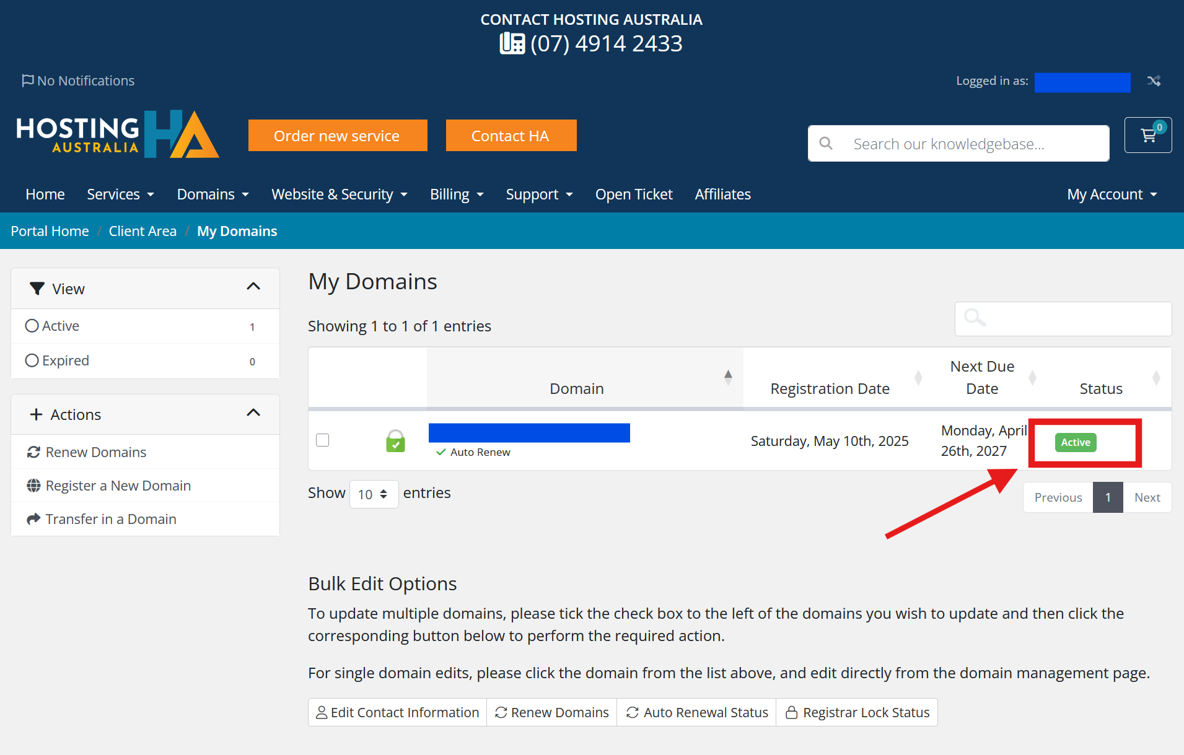Open the Support dropdown menu
Image resolution: width=1184 pixels, height=755 pixels.
point(539,194)
